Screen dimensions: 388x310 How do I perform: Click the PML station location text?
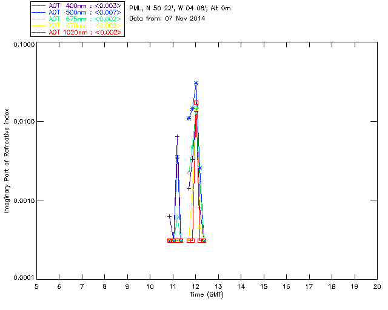(x=180, y=8)
